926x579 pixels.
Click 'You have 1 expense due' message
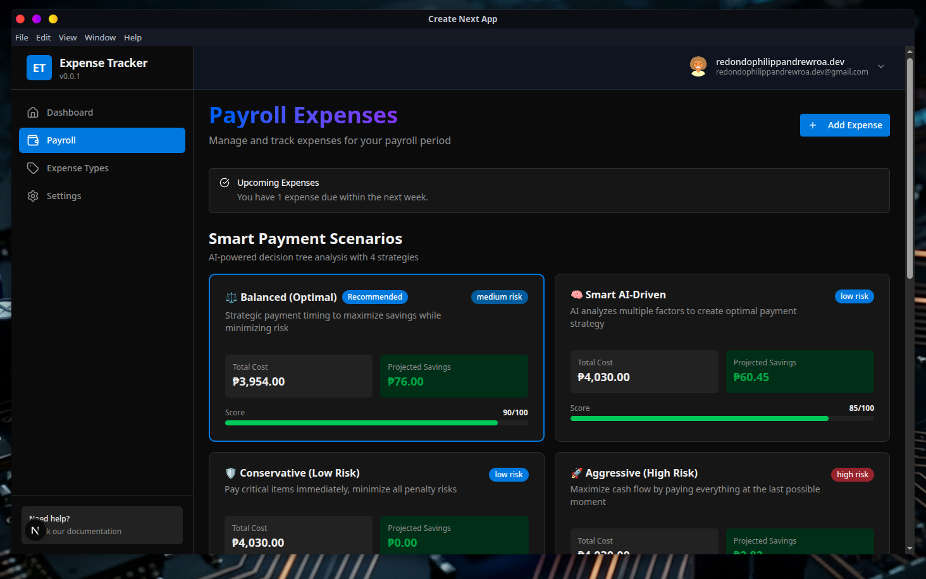[x=332, y=197]
